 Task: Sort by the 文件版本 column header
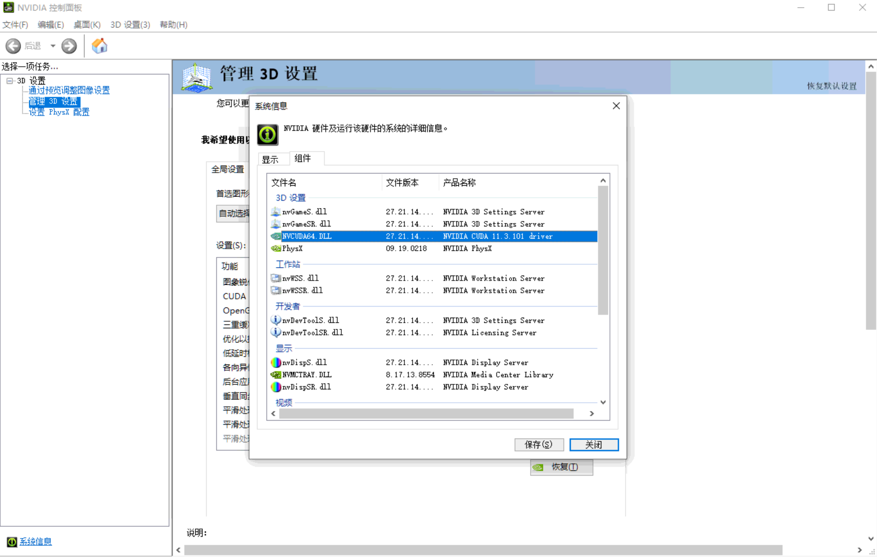411,182
